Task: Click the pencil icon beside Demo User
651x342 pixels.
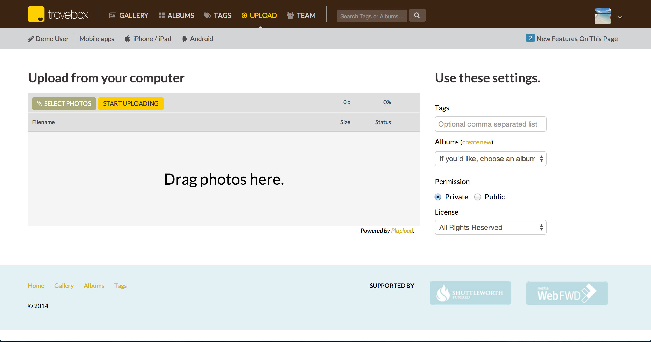Action: tap(31, 39)
